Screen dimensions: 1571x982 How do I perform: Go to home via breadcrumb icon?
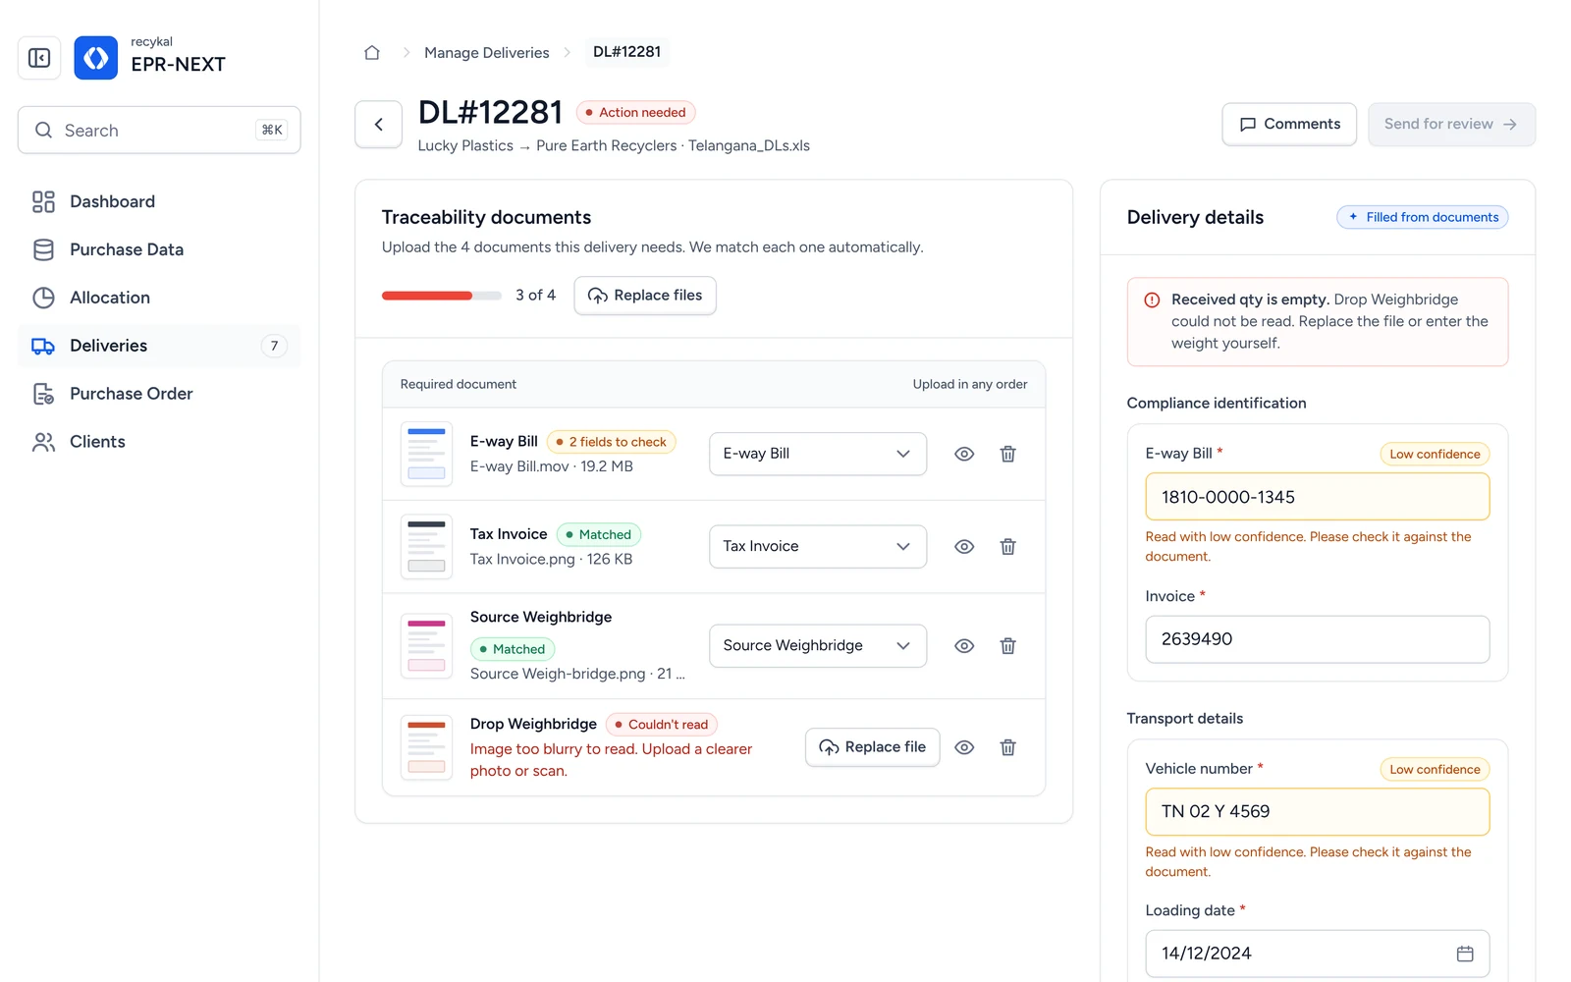click(372, 52)
